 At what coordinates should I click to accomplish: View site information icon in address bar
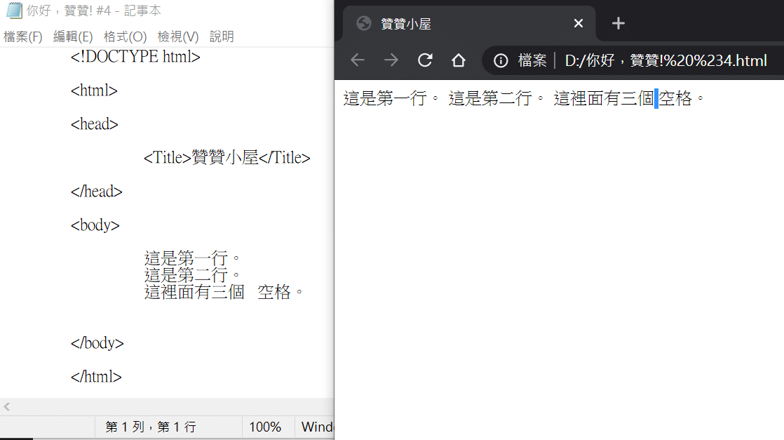[x=501, y=60]
